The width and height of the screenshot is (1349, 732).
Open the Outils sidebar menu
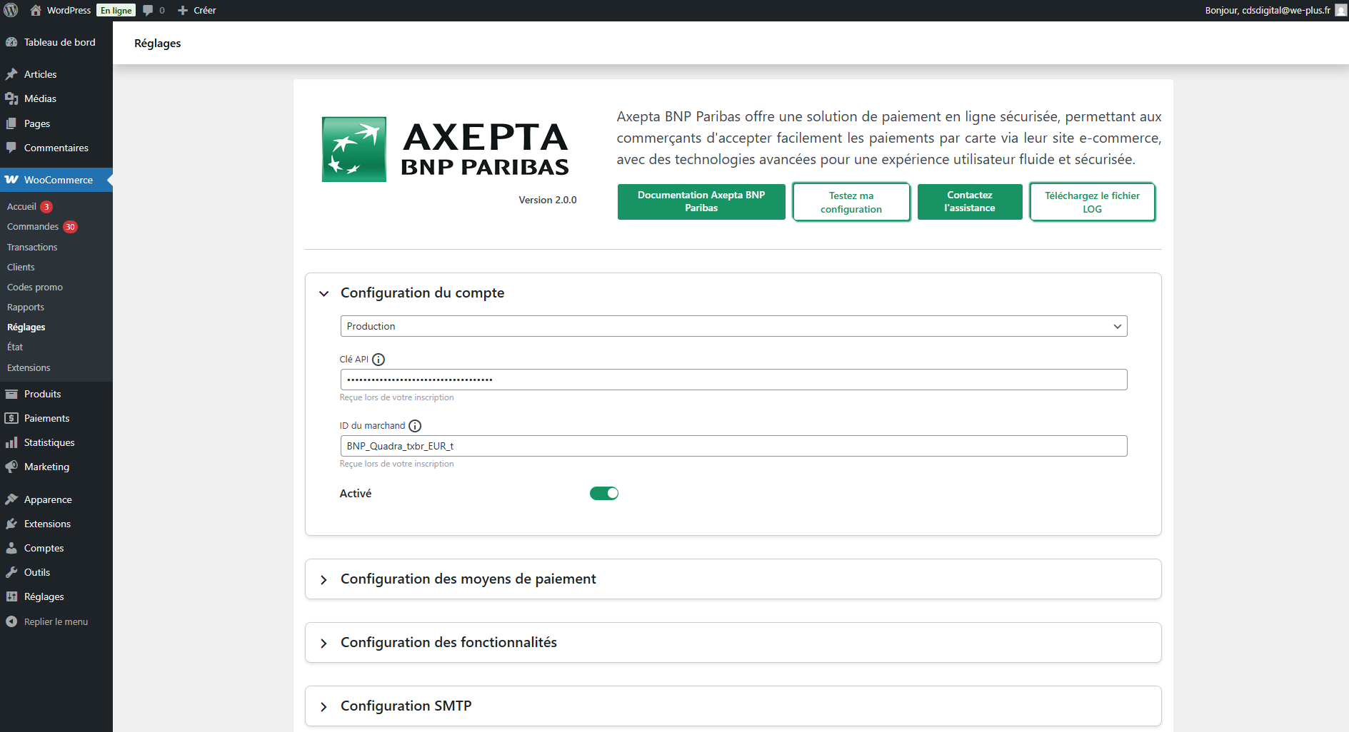click(36, 572)
